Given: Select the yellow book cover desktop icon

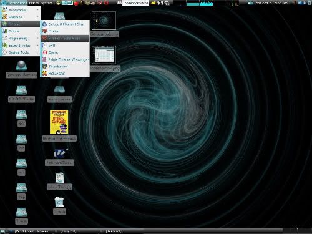Looking at the screenshot, I should point(59,122).
